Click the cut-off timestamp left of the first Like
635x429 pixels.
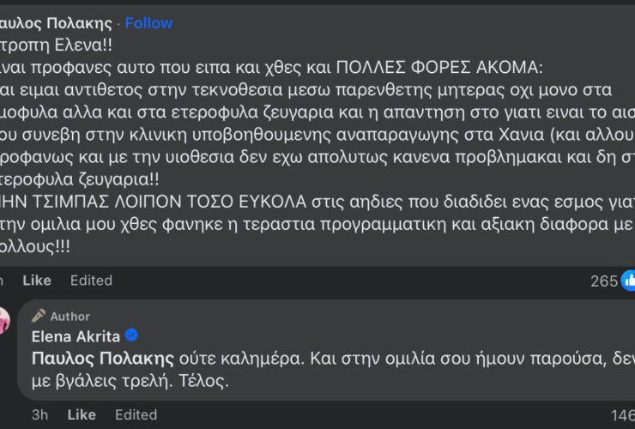pos(2,281)
